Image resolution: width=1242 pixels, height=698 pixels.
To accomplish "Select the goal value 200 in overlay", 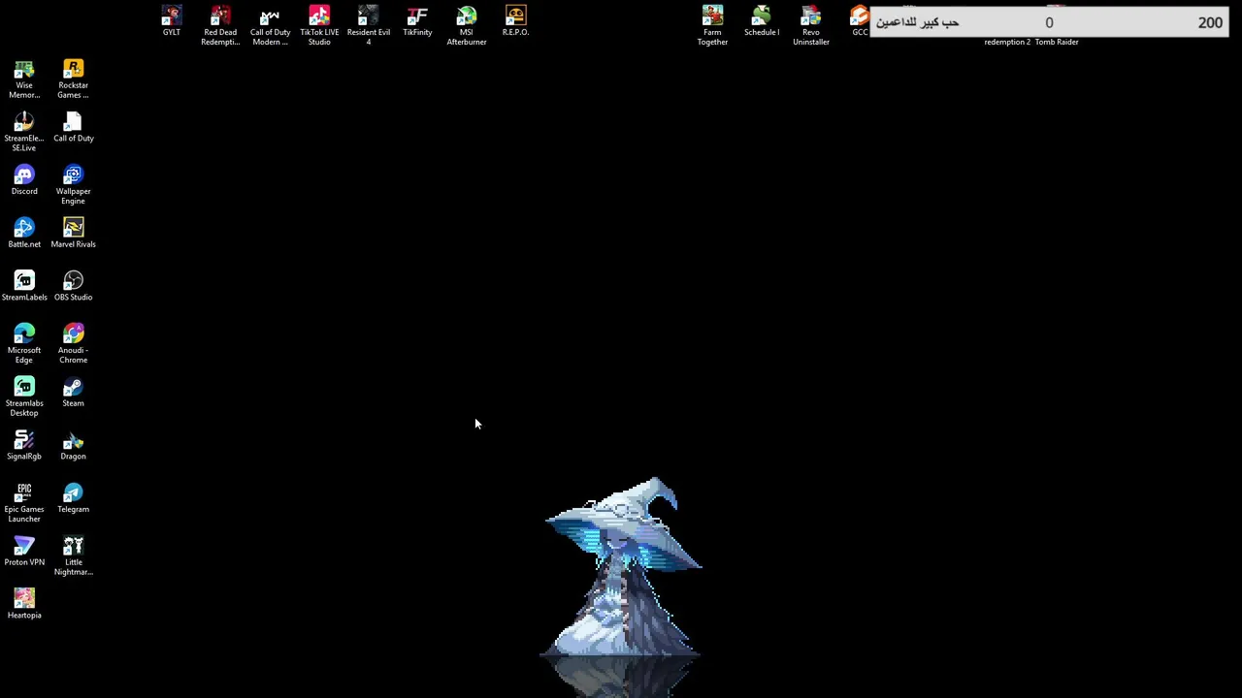I will (x=1209, y=22).
